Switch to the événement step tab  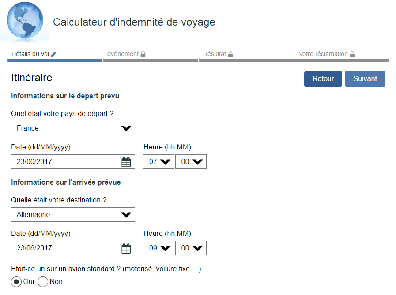pos(123,54)
